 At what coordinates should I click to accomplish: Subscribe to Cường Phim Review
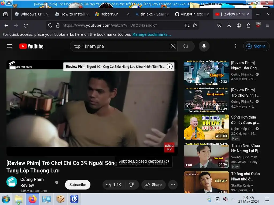[x=78, y=185]
